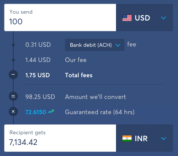Click the minus circle icon beside Total fees
178x156 pixels.
(x=13, y=75)
